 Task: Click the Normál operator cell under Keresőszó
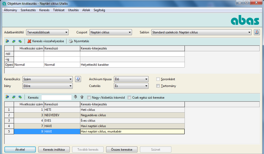[x=62, y=65]
